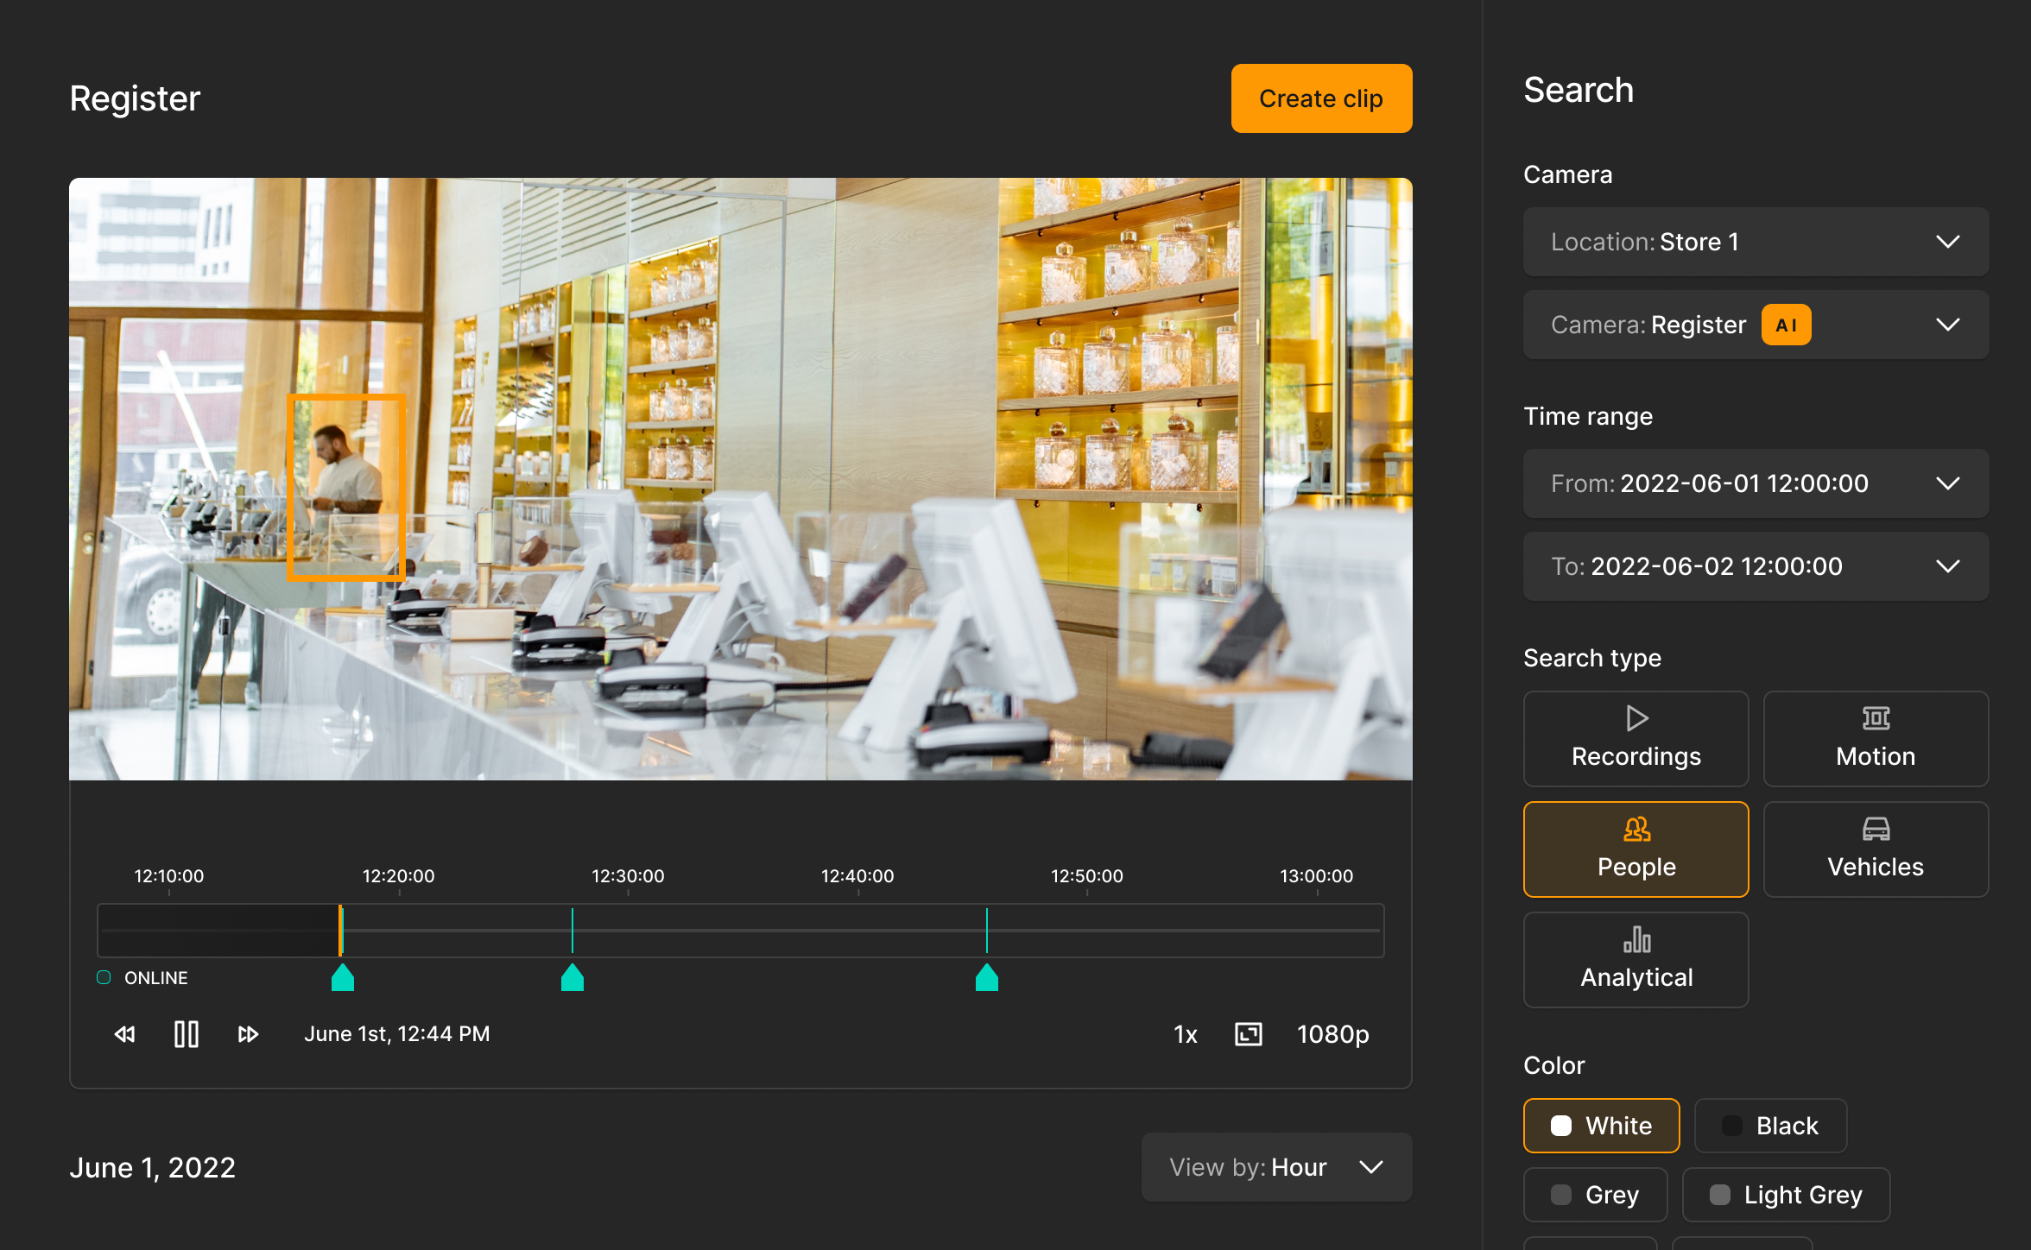2031x1250 pixels.
Task: Change the 1080p video resolution
Action: [x=1333, y=1034]
